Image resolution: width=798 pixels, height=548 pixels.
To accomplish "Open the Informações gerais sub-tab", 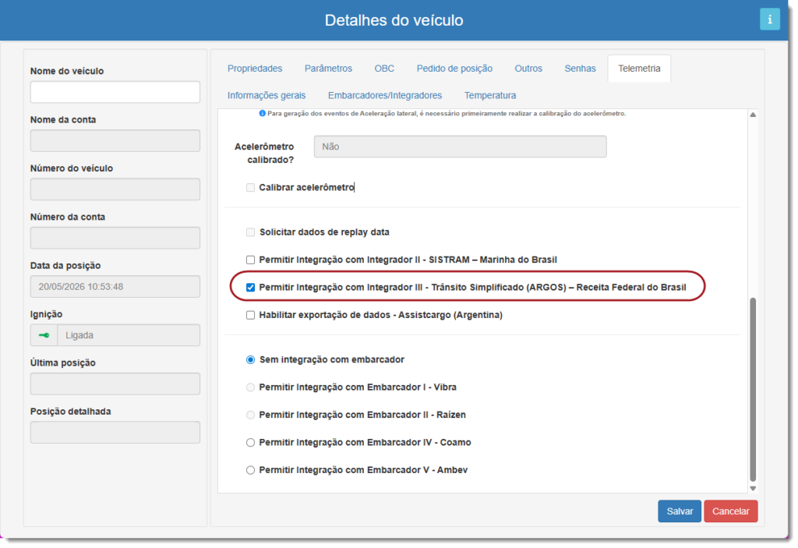I will (x=267, y=95).
